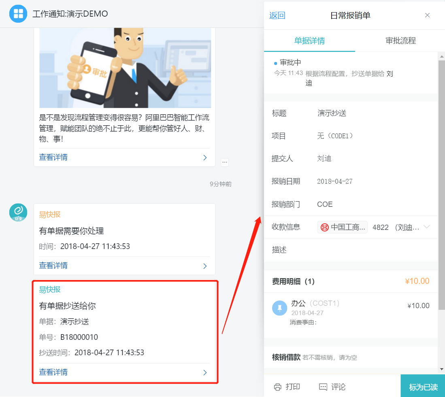Click the pin icon for 办公 expense
445x397 pixels.
tap(279, 308)
